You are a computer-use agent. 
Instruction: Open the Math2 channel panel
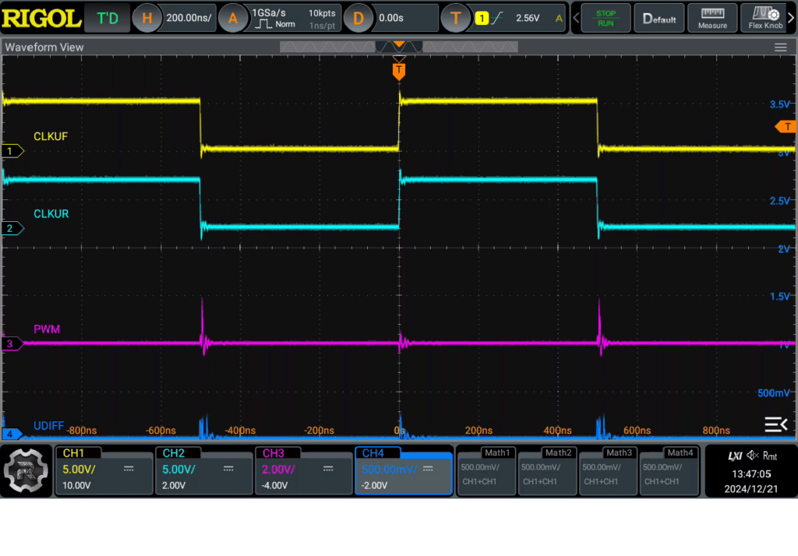point(547,470)
